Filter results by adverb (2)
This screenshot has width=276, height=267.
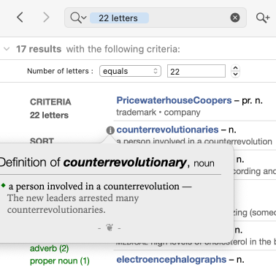[49, 249]
